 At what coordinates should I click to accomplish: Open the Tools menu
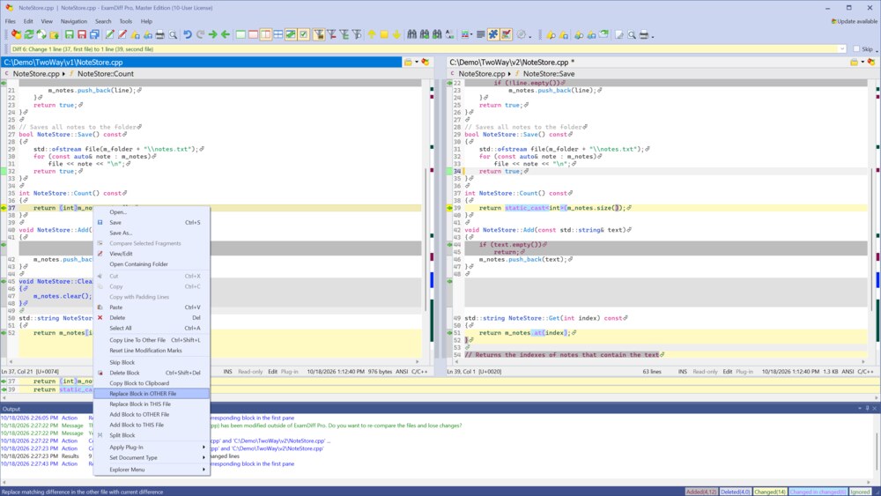point(125,21)
